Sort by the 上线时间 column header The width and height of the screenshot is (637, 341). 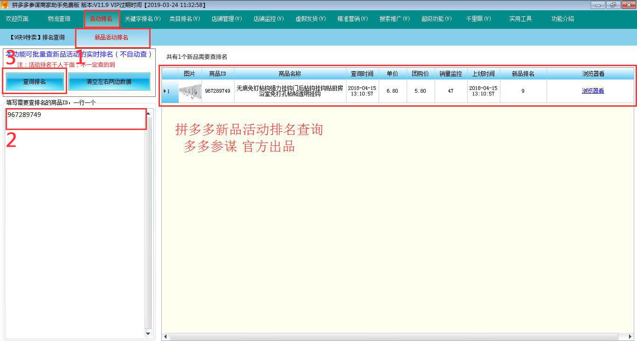pos(484,74)
